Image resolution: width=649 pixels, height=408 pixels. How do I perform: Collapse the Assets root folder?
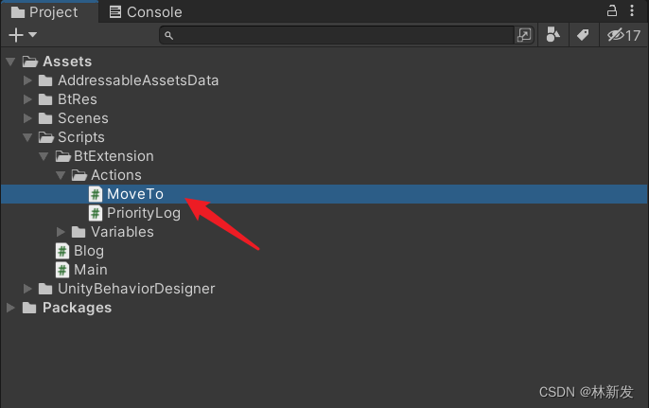click(10, 62)
